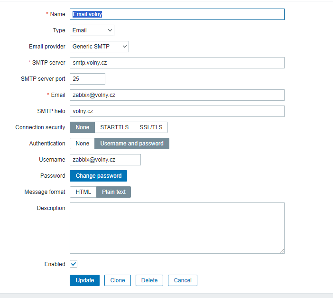This screenshot has width=333, height=298.
Task: Focus the Name input field
Action: tap(177, 14)
